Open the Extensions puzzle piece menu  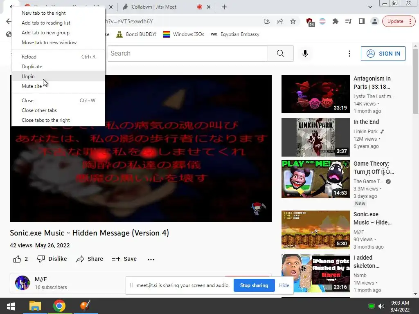336,21
